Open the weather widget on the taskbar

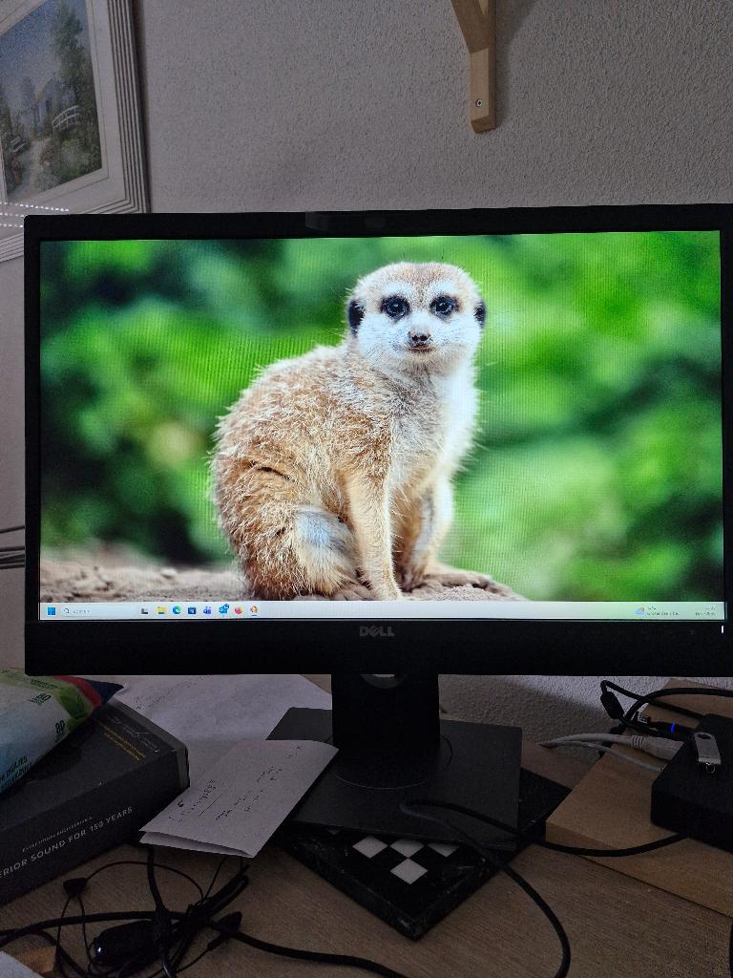[x=658, y=611]
